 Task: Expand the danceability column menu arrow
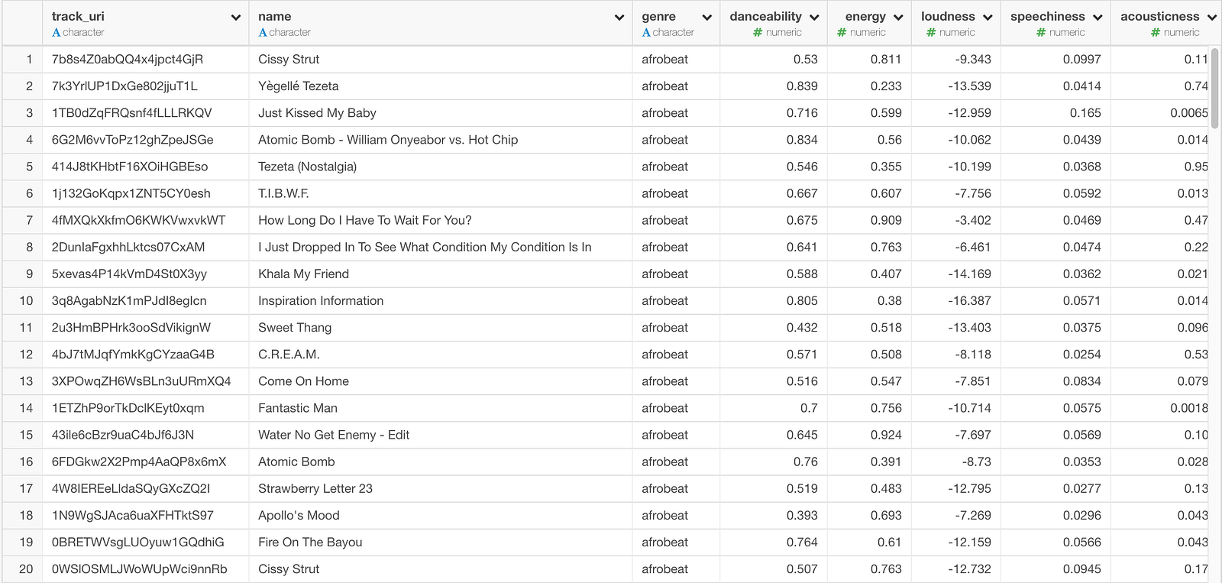click(814, 18)
